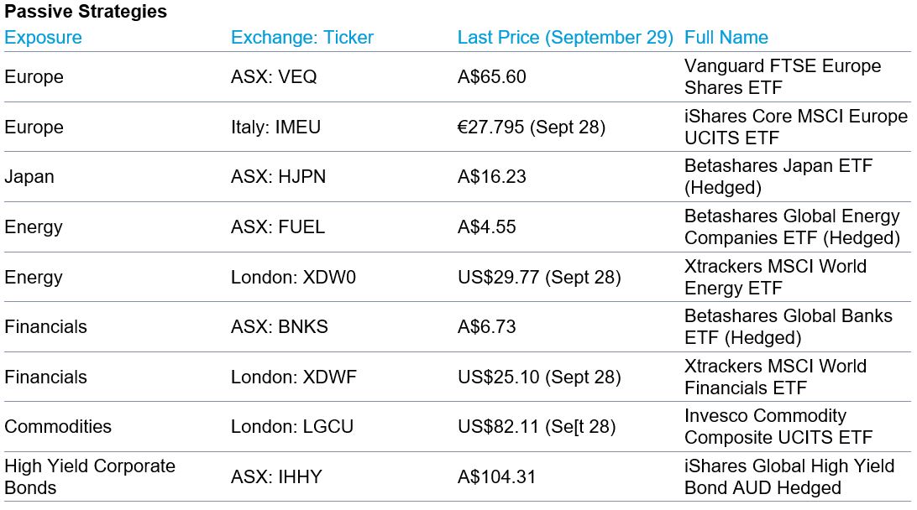Image resolution: width=917 pixels, height=510 pixels.
Task: Click the ASX: FUEL ticker
Action: point(278,227)
